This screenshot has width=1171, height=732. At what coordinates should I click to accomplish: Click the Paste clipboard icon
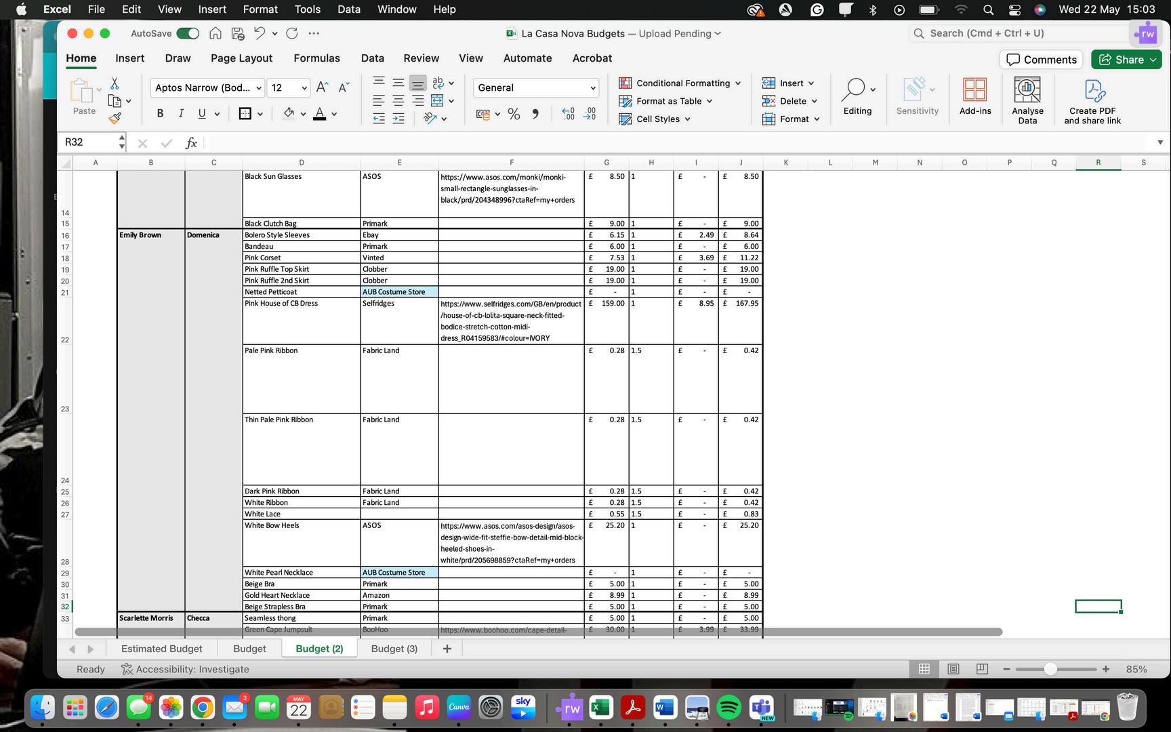click(82, 91)
